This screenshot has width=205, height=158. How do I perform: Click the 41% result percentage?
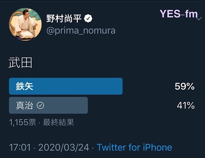[x=185, y=106]
